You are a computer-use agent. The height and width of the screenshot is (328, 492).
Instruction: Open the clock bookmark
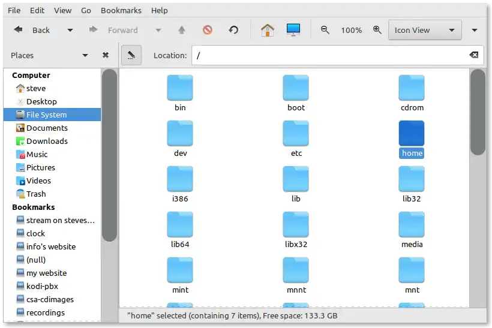click(52, 233)
